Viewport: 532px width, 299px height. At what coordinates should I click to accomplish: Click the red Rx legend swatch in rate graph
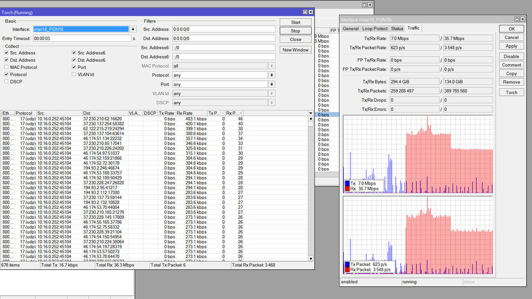pos(347,188)
